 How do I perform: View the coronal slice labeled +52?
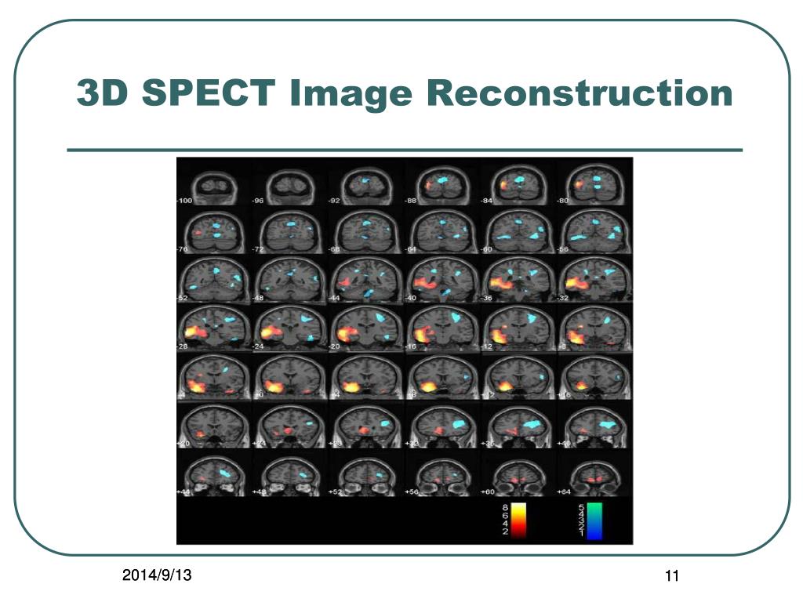(x=367, y=476)
